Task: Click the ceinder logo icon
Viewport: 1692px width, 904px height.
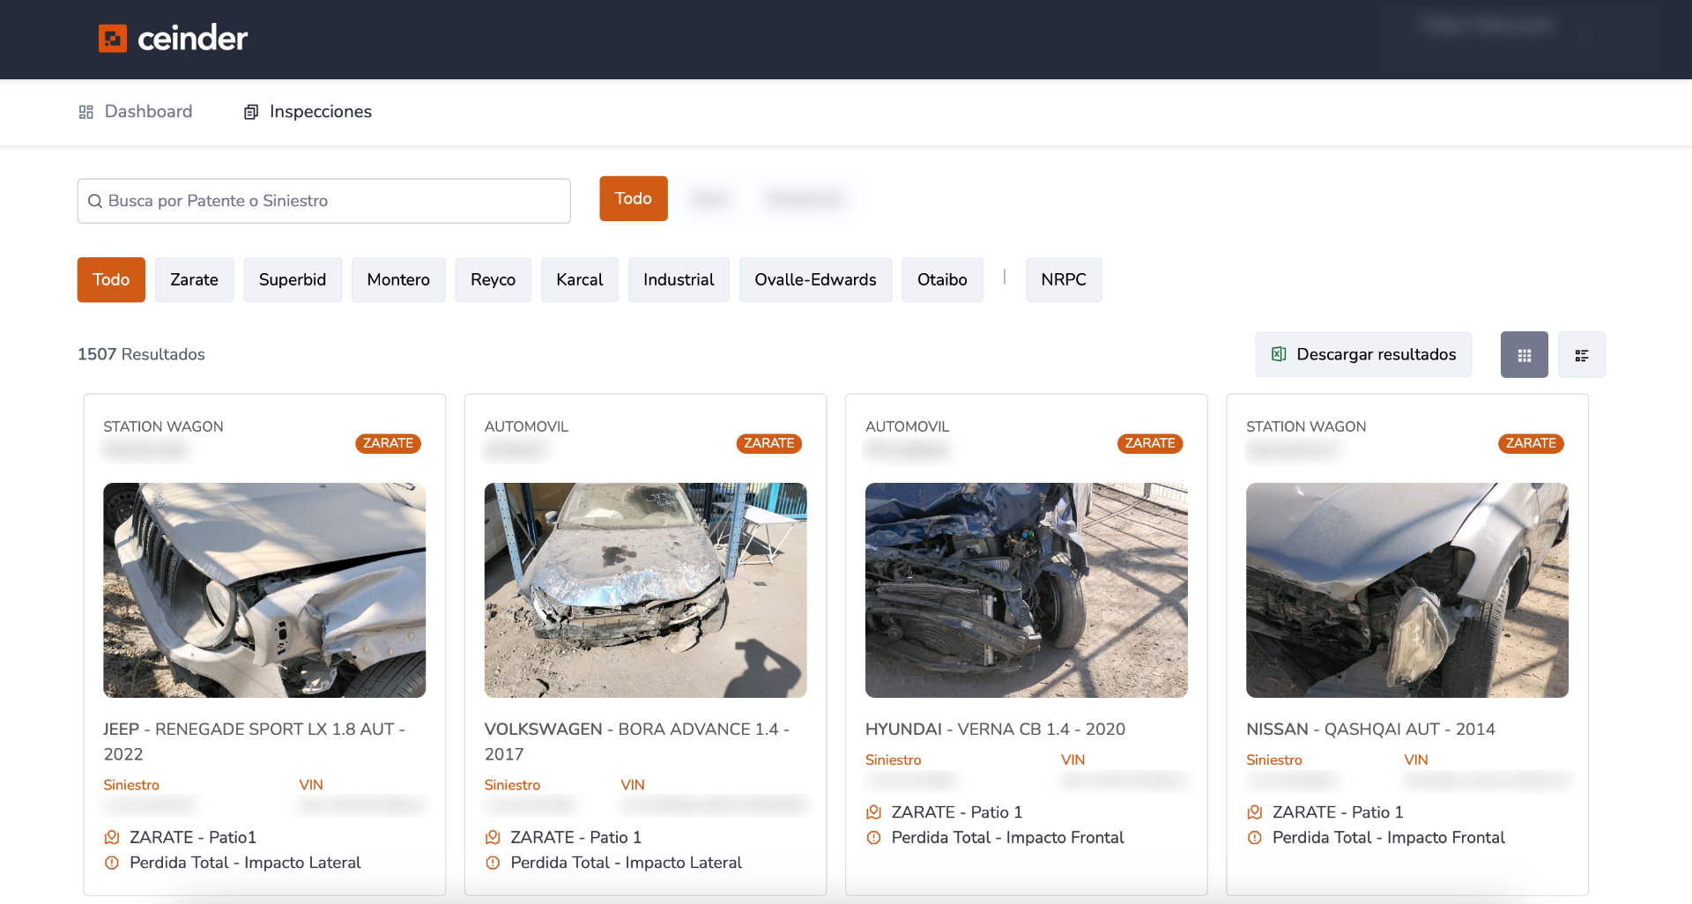Action: point(113,38)
